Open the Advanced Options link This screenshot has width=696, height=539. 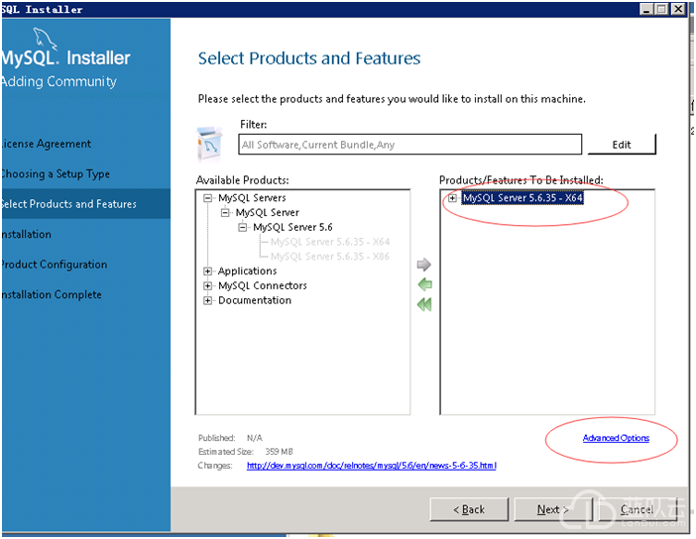pos(616,438)
